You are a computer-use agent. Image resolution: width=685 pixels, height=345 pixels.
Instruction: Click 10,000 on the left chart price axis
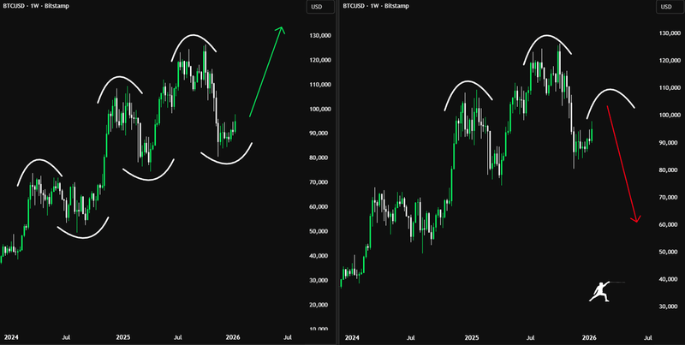click(x=320, y=330)
